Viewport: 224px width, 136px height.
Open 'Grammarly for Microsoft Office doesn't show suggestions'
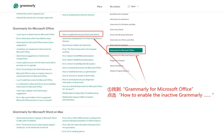tap(35, 44)
